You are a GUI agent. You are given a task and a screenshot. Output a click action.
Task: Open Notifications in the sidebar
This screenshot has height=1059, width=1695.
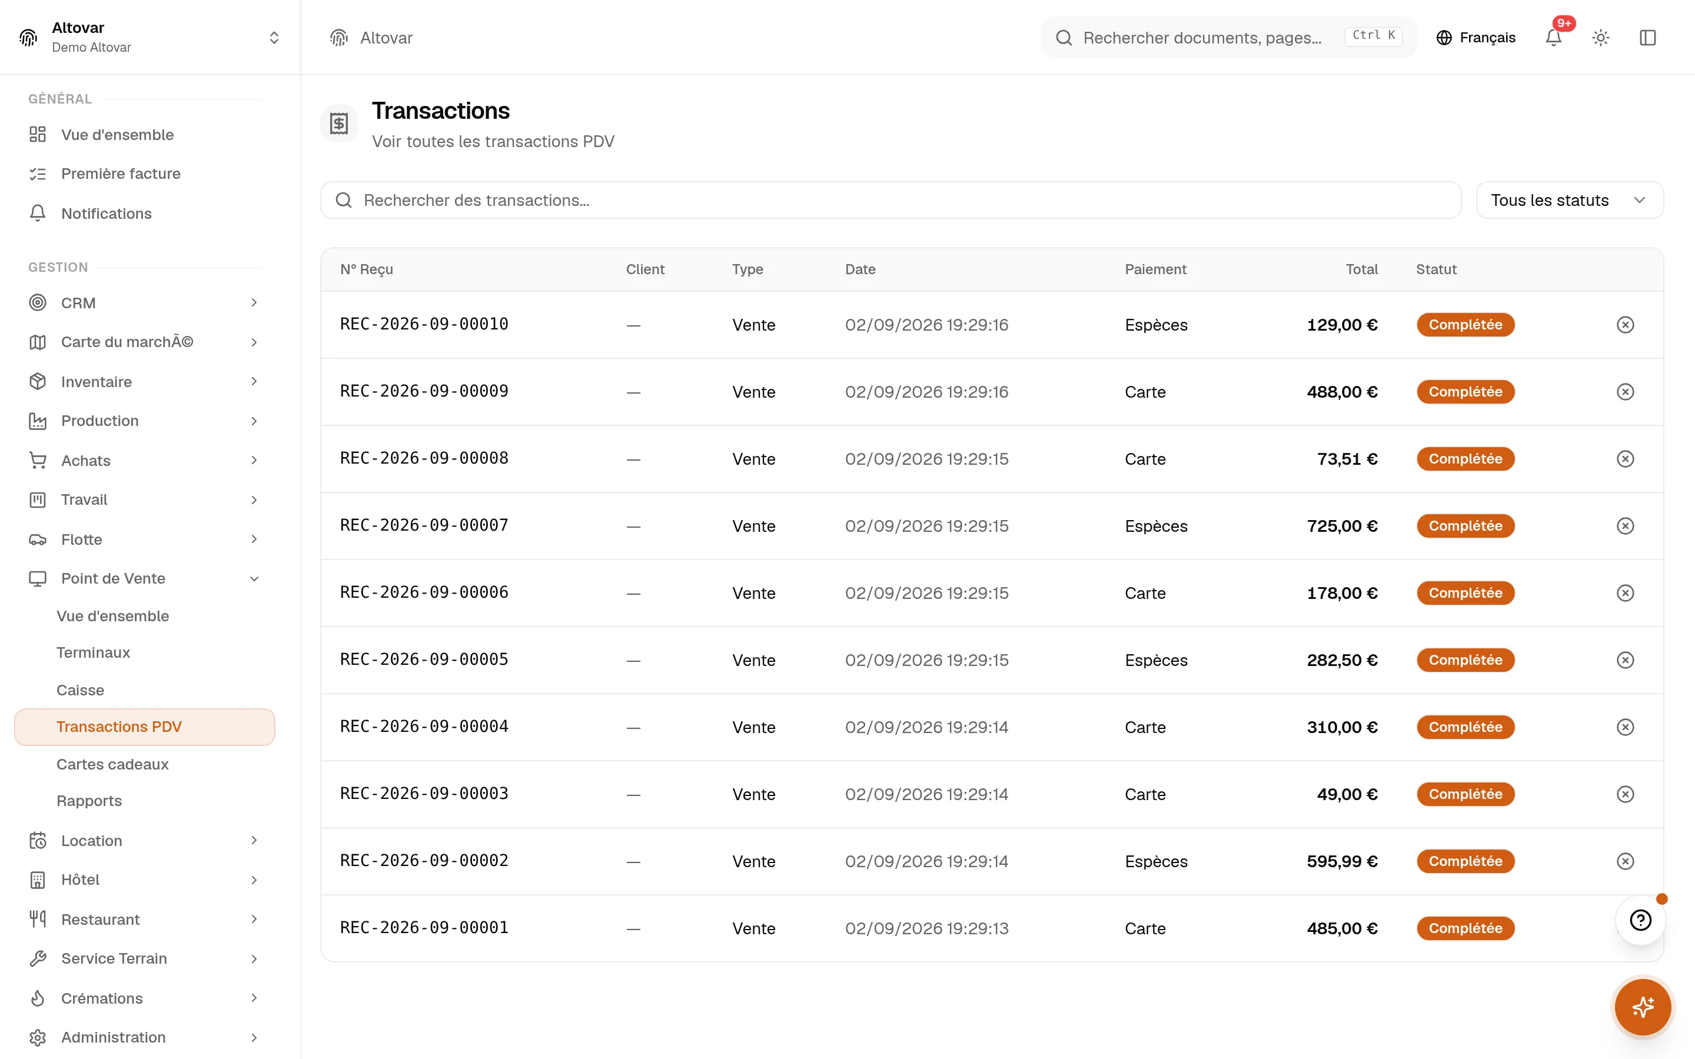point(144,214)
